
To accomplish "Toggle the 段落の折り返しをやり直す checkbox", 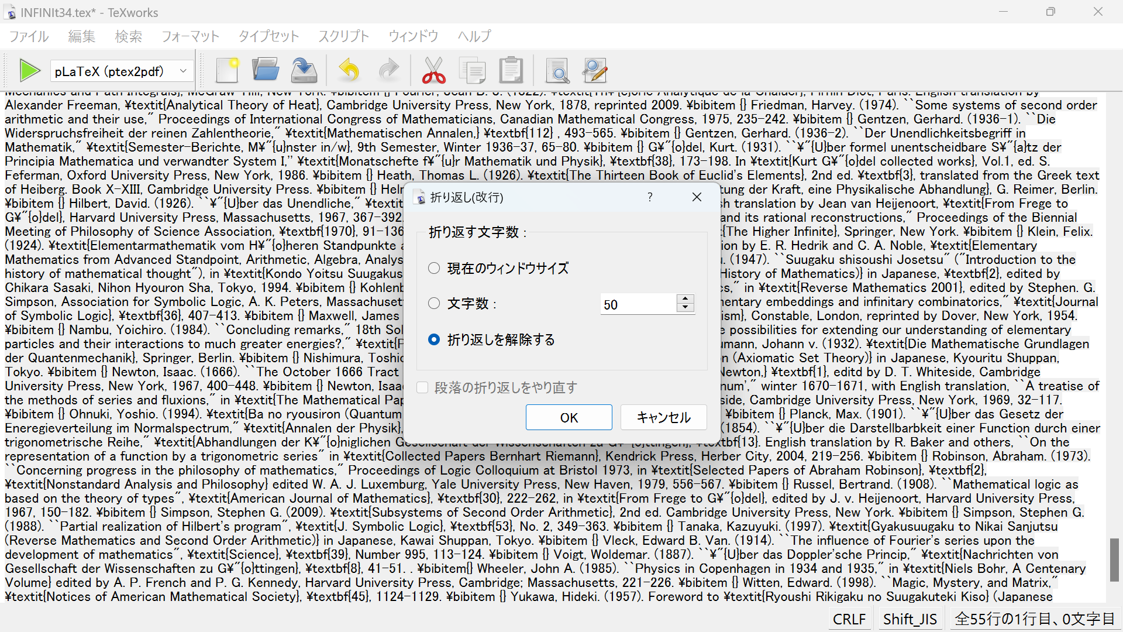I will click(422, 387).
